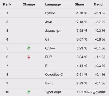Click the R language entry
The height and width of the screenshot is (96, 109).
tap(46, 66)
